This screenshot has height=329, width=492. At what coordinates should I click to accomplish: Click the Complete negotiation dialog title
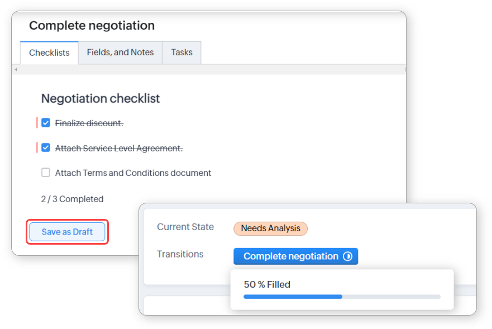pos(92,26)
